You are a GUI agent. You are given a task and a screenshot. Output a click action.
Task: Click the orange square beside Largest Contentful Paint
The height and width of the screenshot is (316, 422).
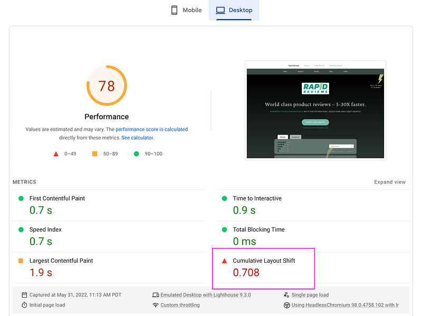click(x=21, y=261)
